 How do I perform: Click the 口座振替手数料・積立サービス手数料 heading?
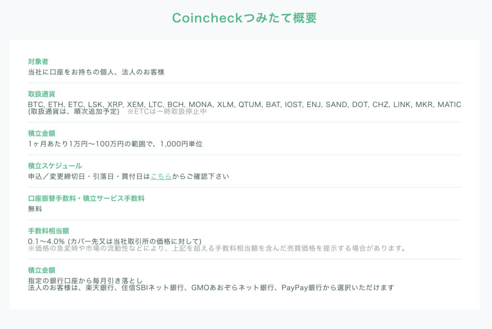[x=86, y=199]
